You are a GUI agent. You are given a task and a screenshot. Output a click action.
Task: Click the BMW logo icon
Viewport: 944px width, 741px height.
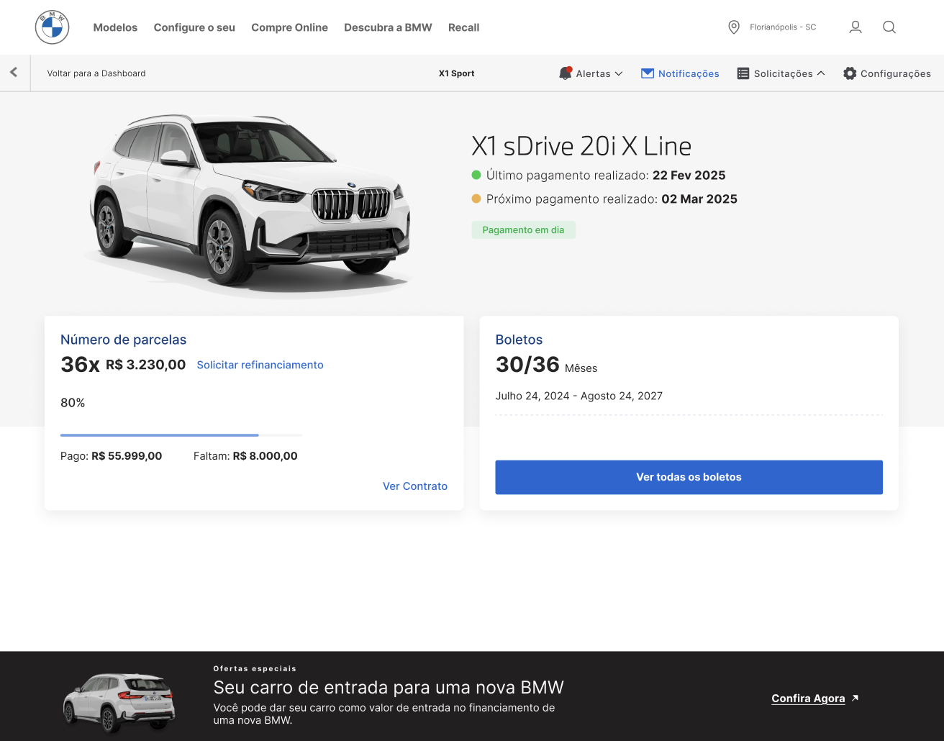(x=53, y=27)
